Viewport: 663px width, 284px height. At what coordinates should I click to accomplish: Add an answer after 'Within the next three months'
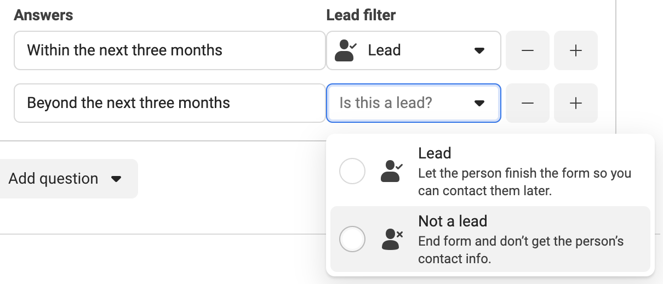(x=576, y=50)
